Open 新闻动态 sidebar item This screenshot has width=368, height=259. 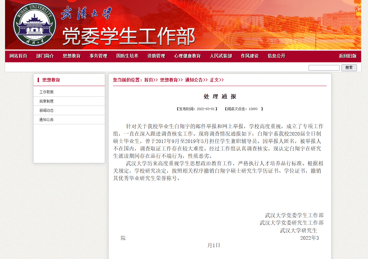click(x=47, y=111)
